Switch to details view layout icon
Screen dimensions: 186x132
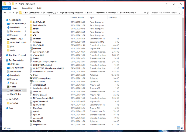pos(178,128)
